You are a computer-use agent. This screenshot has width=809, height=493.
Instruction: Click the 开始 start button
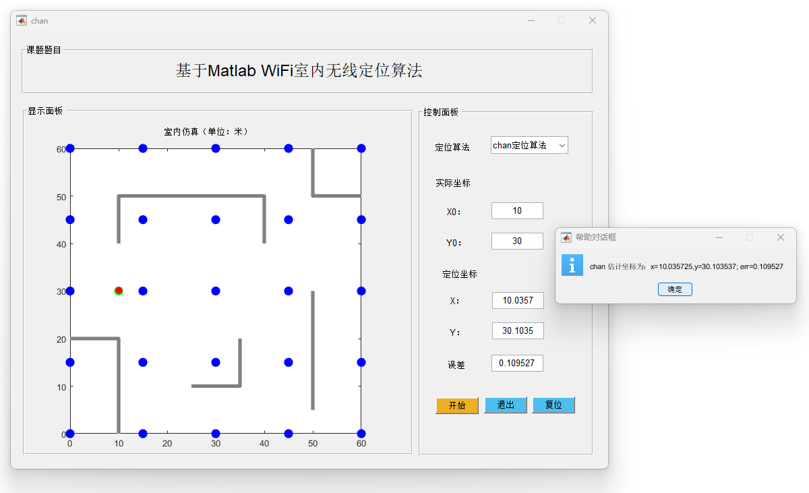(x=457, y=405)
